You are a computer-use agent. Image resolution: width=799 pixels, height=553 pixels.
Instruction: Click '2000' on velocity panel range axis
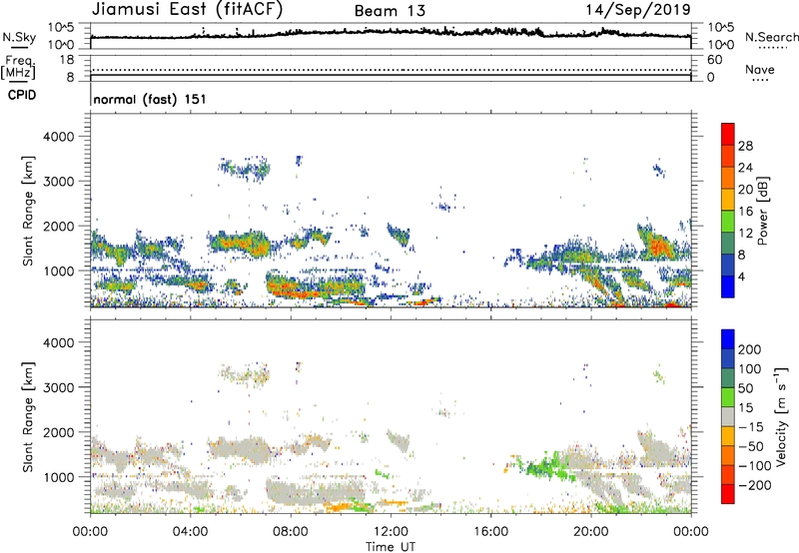point(58,432)
